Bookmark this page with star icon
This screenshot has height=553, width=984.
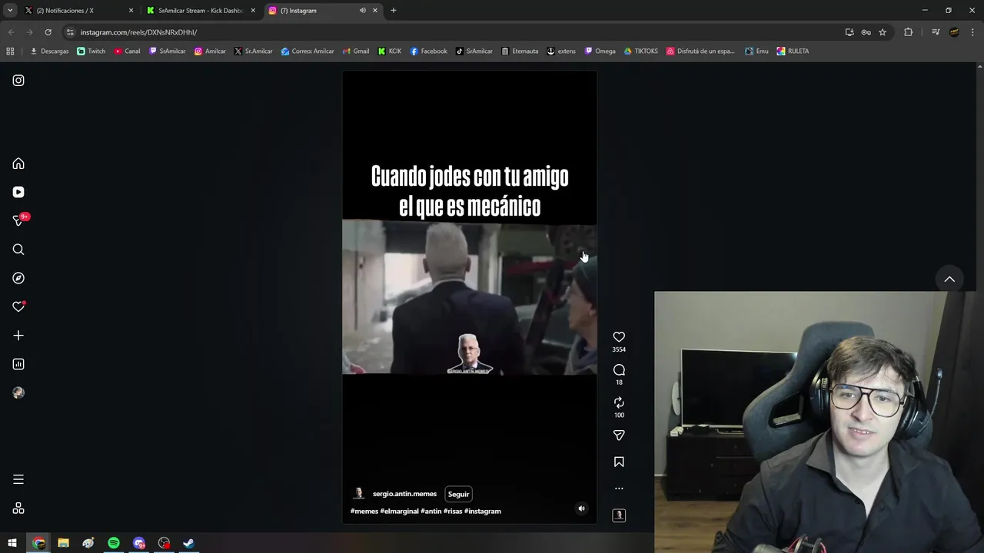(x=883, y=32)
